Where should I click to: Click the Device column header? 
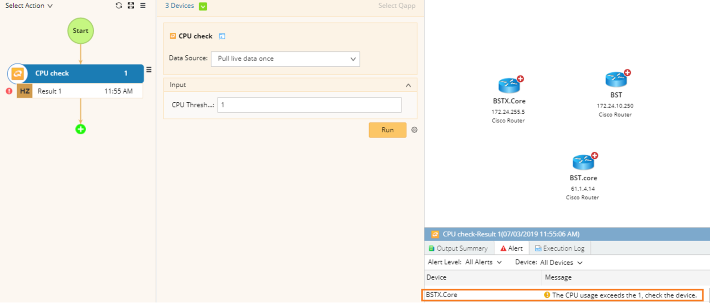(437, 277)
